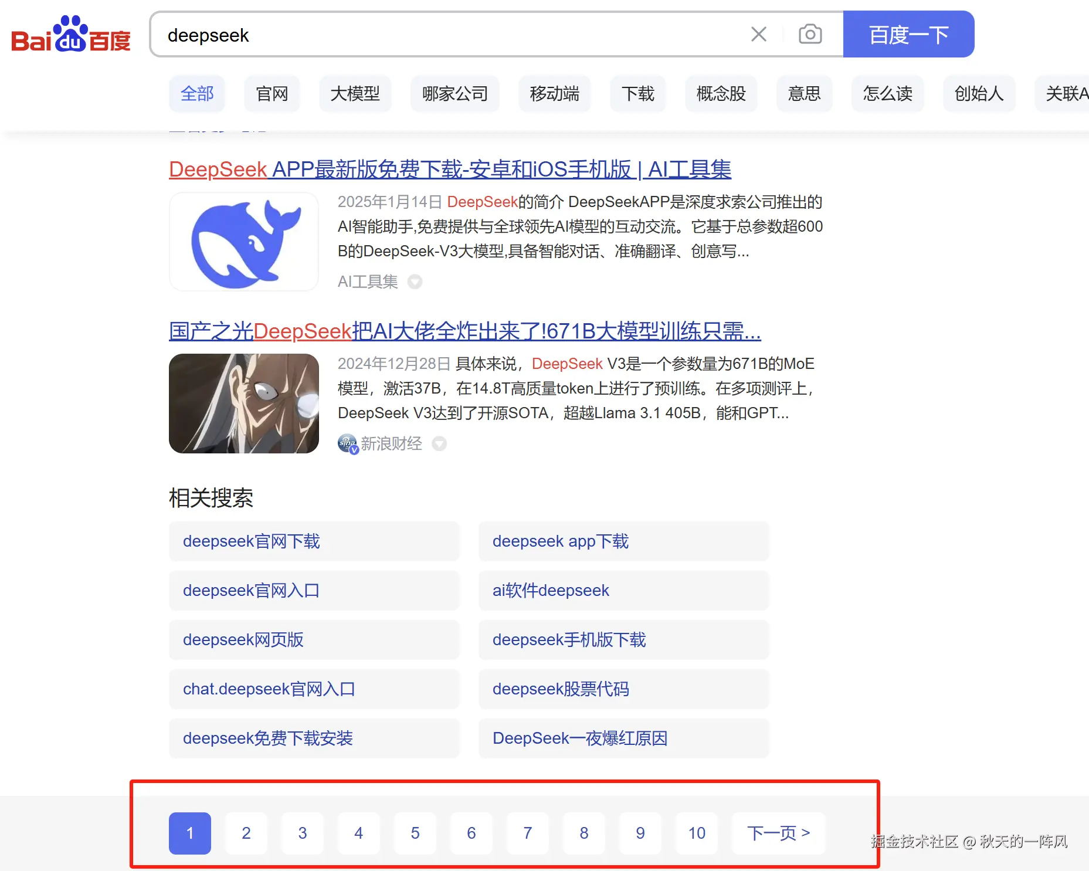Go to results page 2
Image resolution: width=1089 pixels, height=871 pixels.
(x=246, y=833)
